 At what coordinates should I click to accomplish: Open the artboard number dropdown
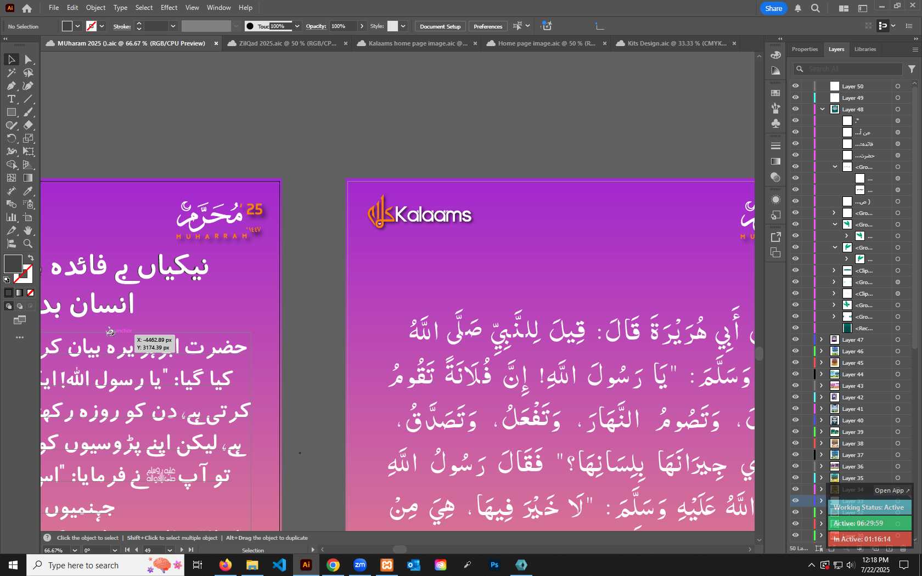[170, 550]
